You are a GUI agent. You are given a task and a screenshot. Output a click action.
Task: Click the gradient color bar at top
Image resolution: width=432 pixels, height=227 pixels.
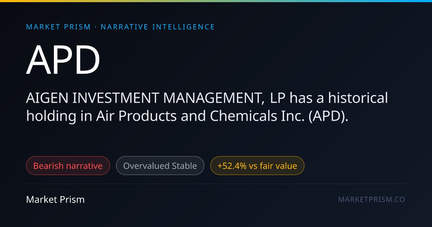coord(216,1)
